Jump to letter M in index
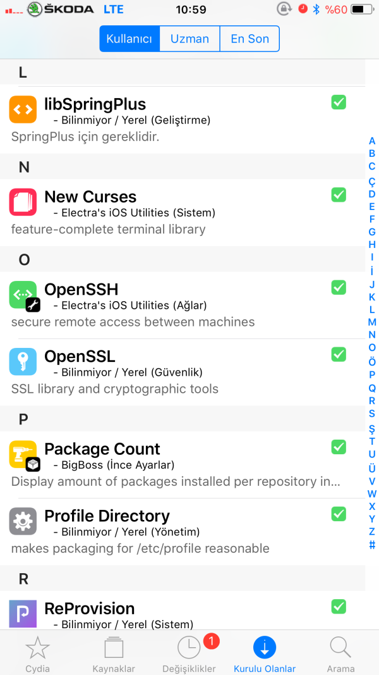The image size is (379, 675). (372, 322)
